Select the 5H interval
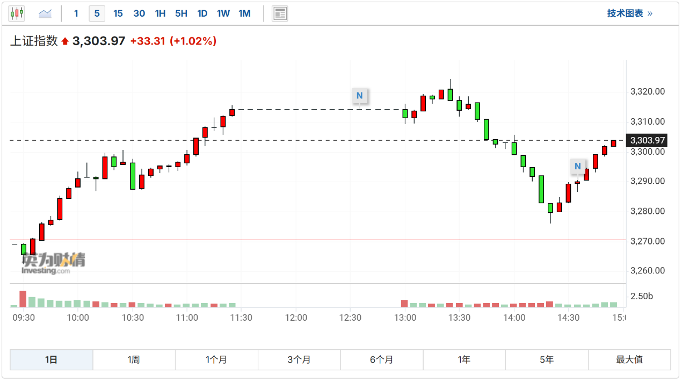 pos(181,13)
